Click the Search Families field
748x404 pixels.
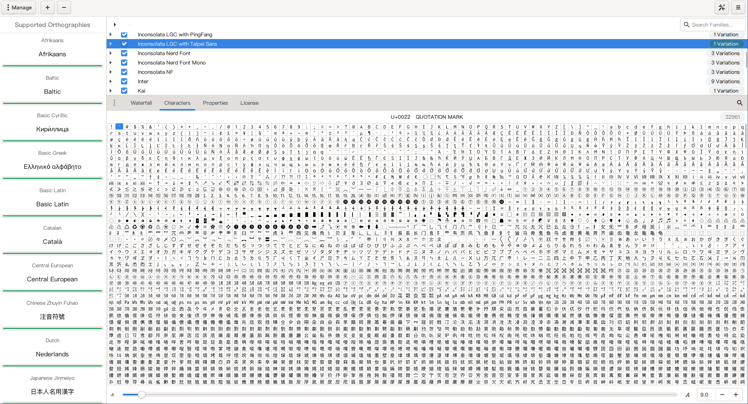tap(713, 25)
